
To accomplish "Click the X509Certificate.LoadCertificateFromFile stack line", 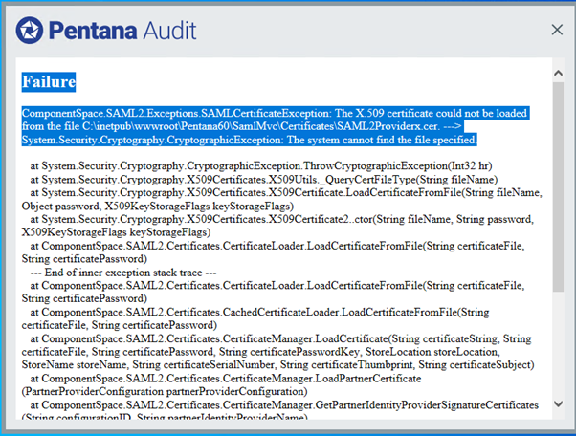I will [x=286, y=193].
